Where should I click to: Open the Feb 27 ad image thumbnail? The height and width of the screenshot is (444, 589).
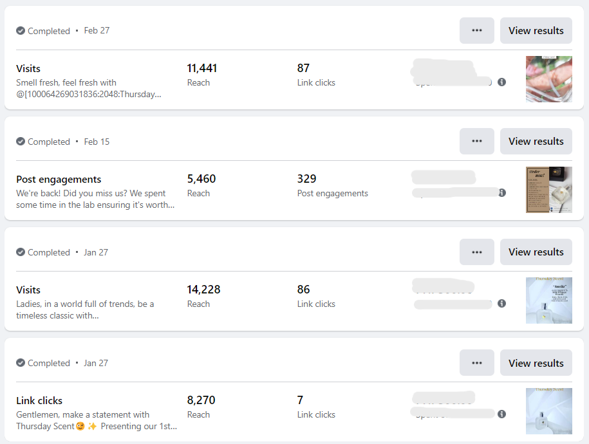(548, 79)
